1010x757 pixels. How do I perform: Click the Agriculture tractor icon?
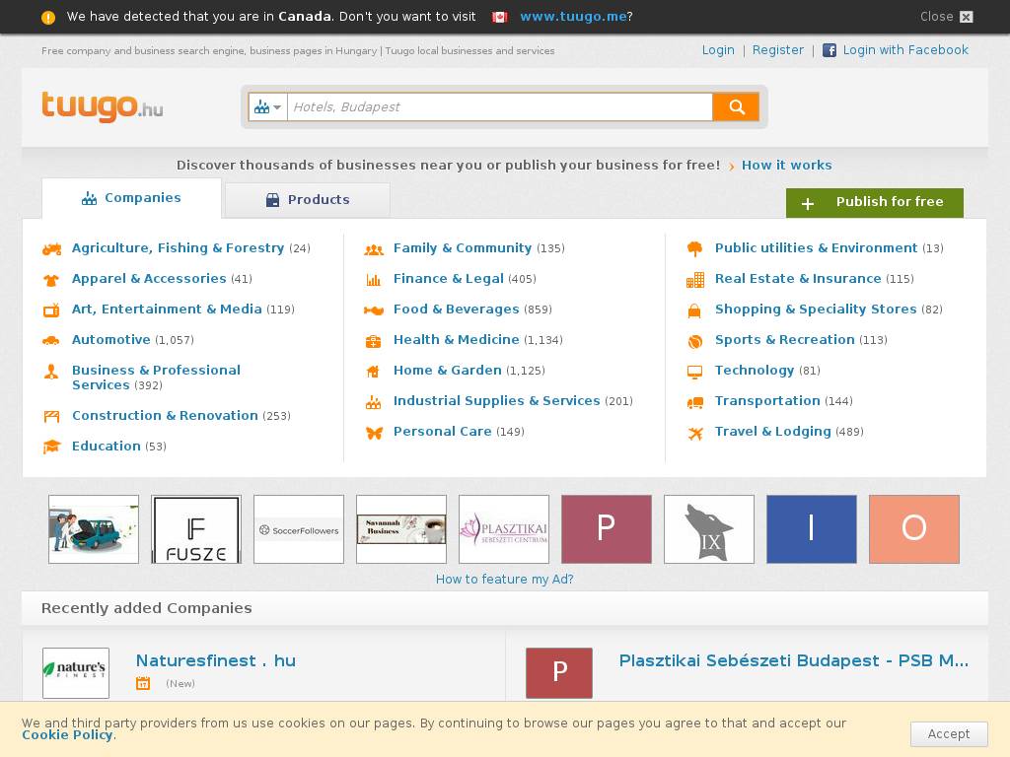pyautogui.click(x=51, y=249)
